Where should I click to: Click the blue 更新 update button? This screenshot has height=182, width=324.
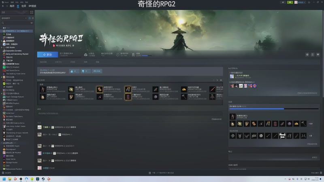coord(47,55)
